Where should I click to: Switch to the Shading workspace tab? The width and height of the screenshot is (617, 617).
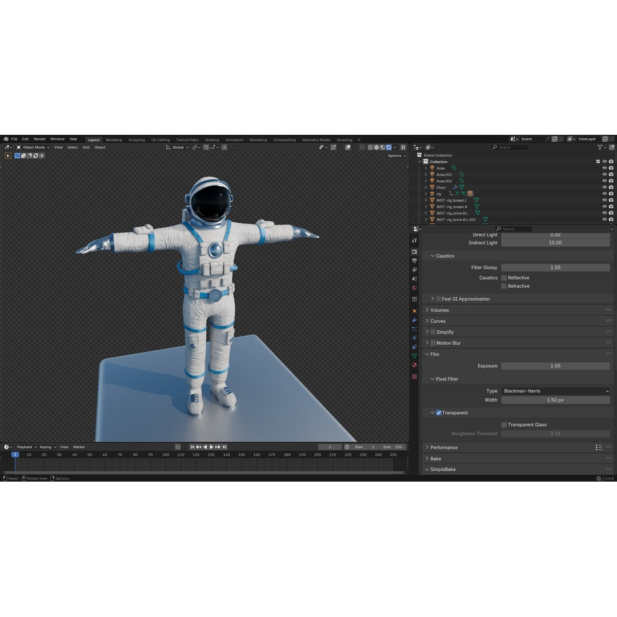[x=212, y=139]
